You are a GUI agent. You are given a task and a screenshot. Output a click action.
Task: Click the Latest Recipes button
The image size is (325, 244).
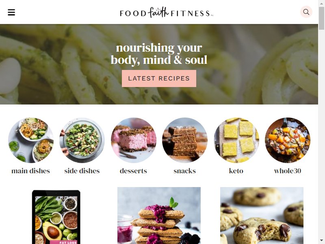pos(159,78)
